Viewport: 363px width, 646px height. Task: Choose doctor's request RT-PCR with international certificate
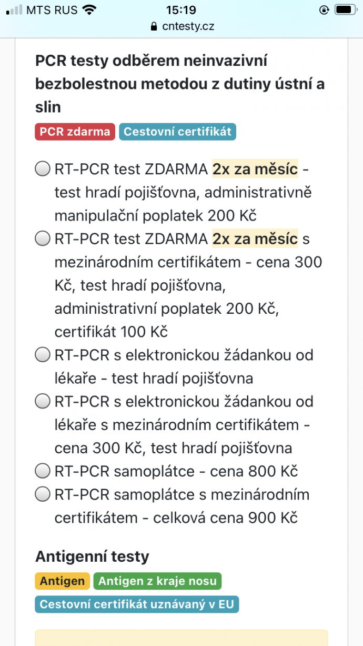click(x=42, y=402)
